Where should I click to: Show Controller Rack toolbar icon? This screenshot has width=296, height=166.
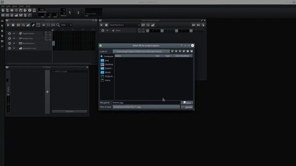point(30,15)
